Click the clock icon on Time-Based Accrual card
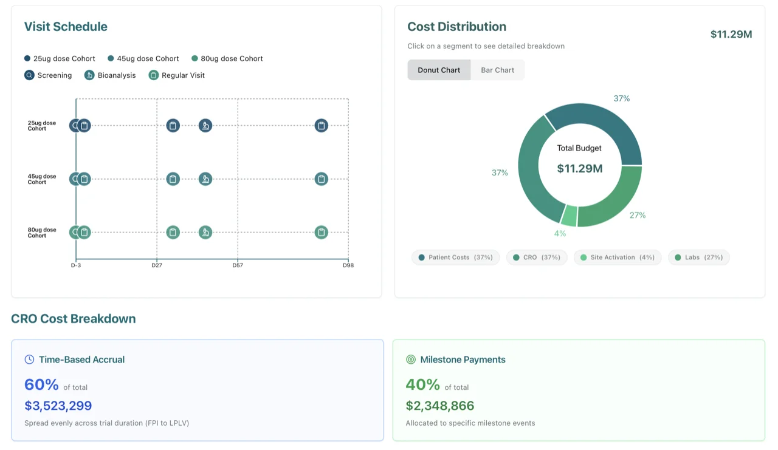 tap(29, 359)
